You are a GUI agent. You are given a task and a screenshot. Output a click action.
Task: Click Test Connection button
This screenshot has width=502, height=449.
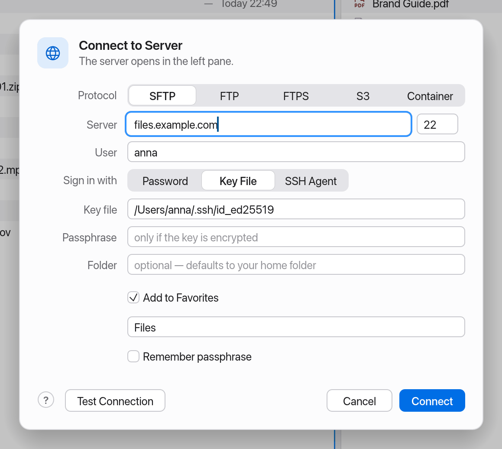tap(115, 400)
